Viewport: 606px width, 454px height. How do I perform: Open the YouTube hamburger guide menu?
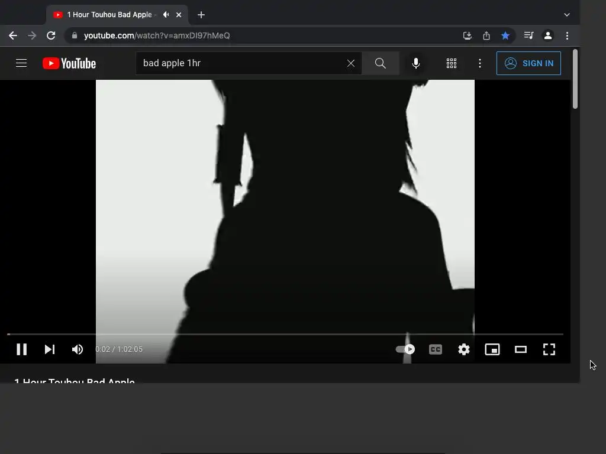[x=21, y=63]
